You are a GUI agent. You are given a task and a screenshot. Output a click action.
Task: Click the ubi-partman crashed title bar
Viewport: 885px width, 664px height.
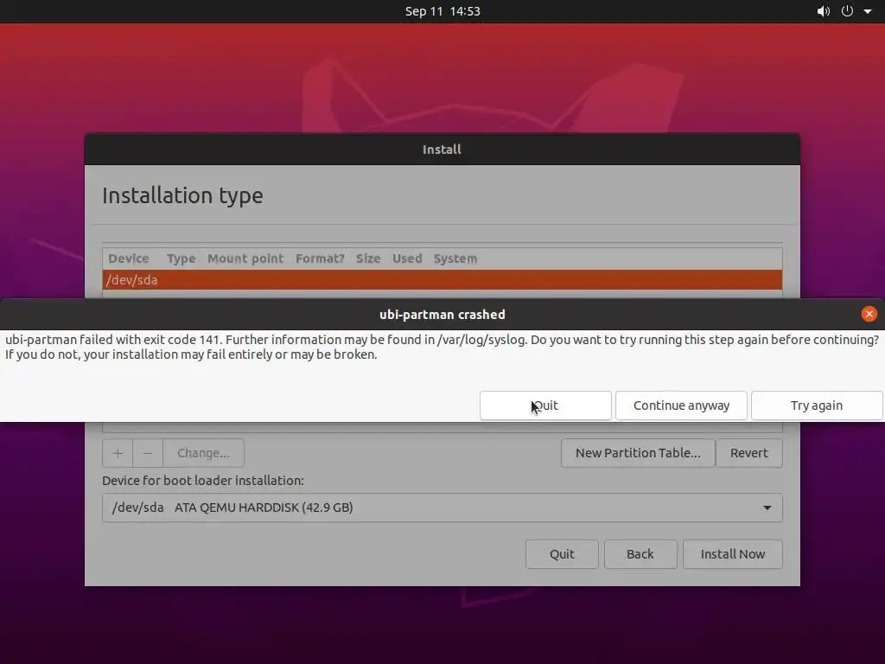442,315
